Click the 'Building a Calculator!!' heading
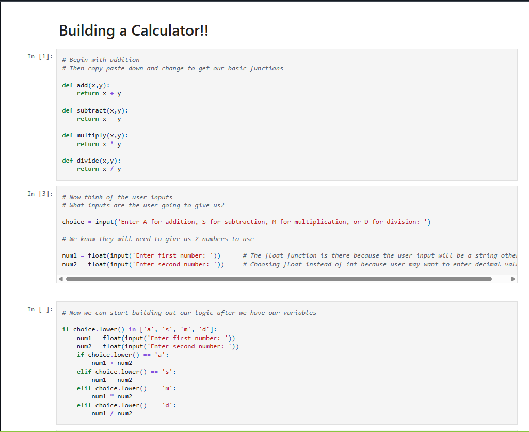The height and width of the screenshot is (432, 529). [x=134, y=31]
